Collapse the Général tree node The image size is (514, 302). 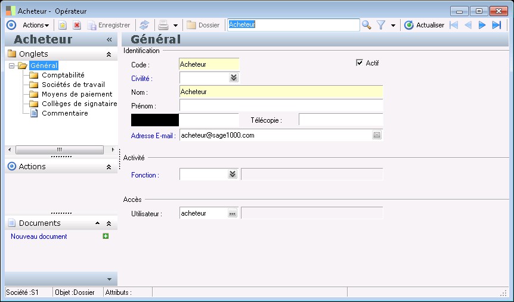click(12, 66)
